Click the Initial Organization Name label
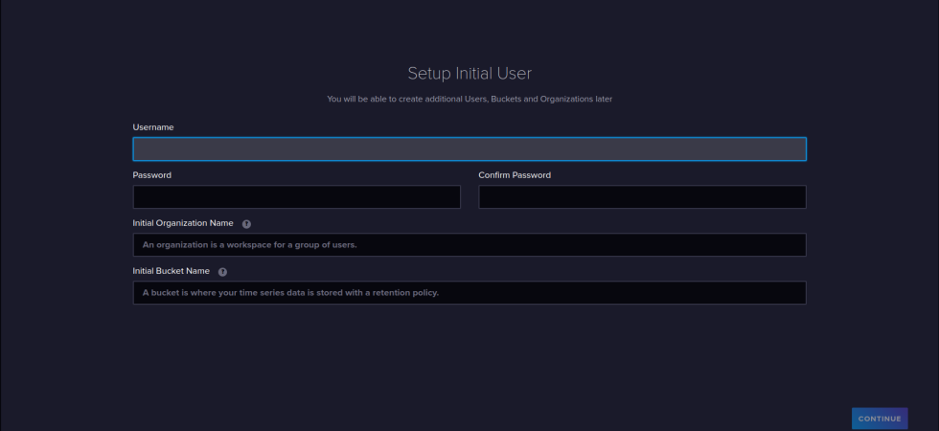This screenshot has width=939, height=431. pyautogui.click(x=183, y=223)
